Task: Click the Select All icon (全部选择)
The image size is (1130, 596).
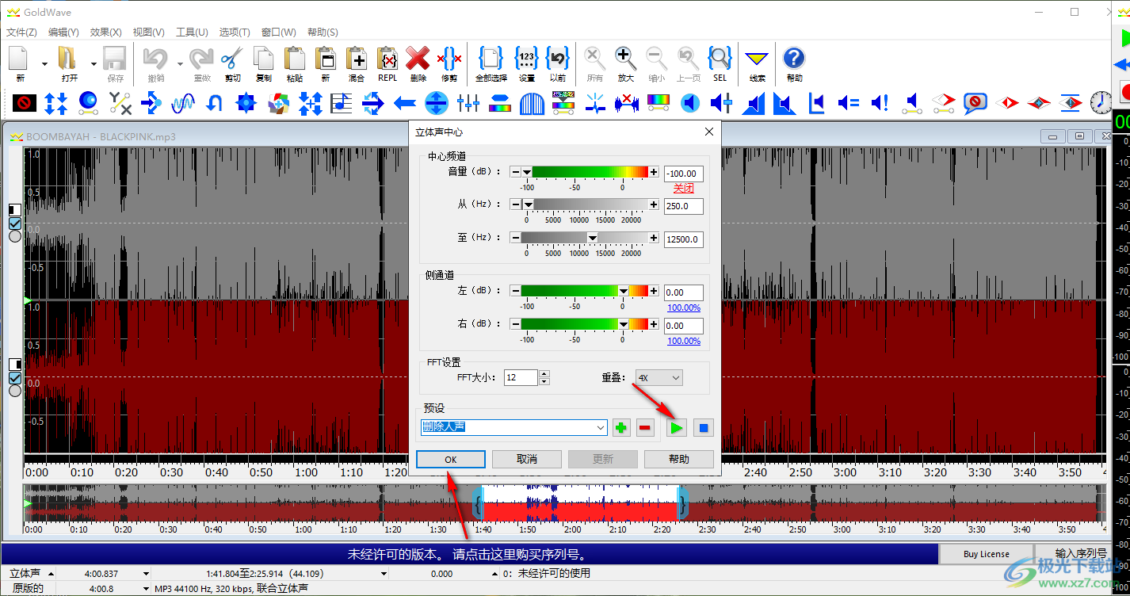Action: point(491,58)
